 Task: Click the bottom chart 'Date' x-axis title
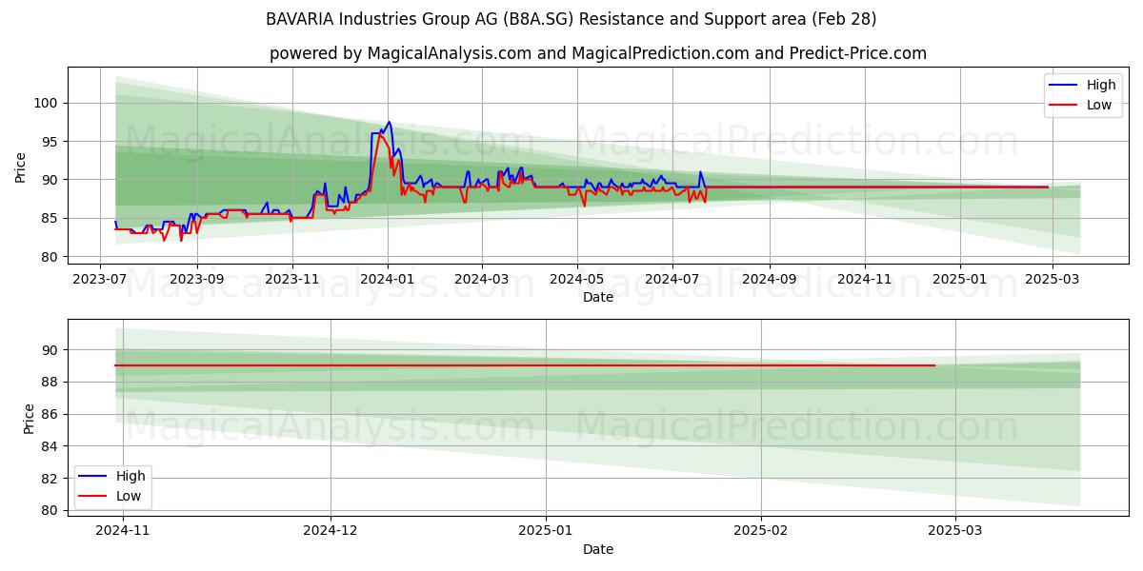[x=598, y=549]
